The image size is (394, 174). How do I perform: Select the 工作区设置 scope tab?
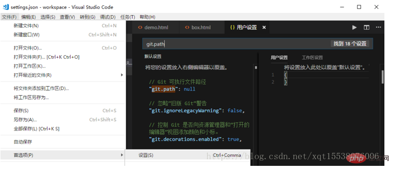click(x=312, y=58)
